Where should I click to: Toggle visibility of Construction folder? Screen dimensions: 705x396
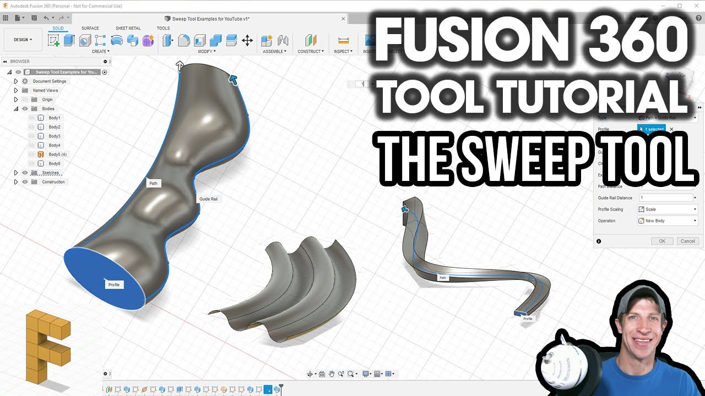point(25,182)
